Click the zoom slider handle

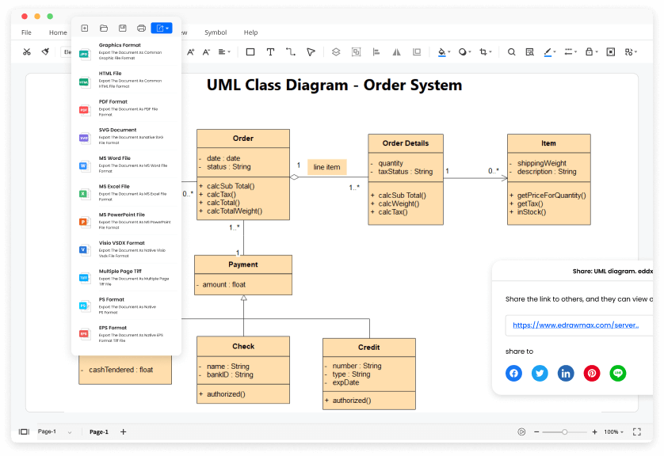564,432
